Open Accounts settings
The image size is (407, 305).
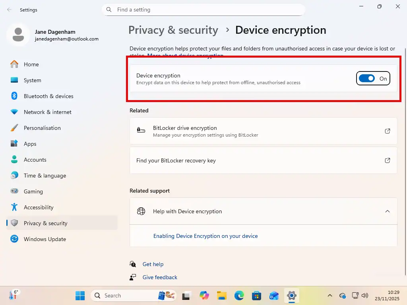click(35, 160)
